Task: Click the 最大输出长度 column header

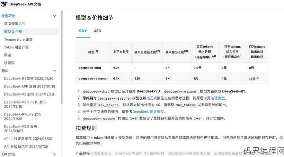Action: click(176, 52)
